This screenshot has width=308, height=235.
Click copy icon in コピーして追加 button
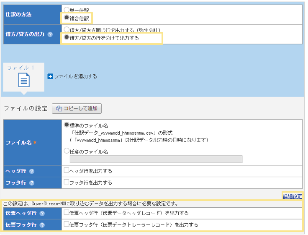point(59,109)
